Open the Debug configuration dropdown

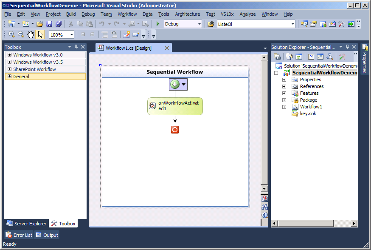pos(199,24)
